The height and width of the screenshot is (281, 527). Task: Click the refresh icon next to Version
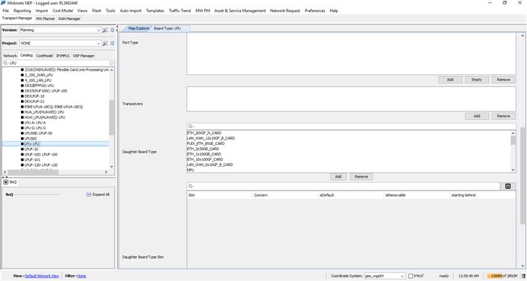[x=112, y=30]
